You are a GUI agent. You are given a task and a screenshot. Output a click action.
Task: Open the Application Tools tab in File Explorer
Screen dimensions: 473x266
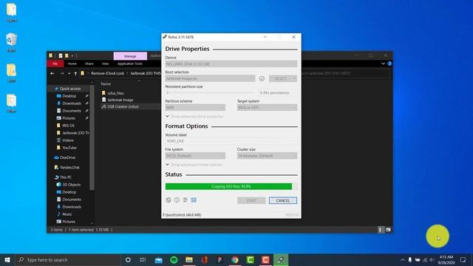130,64
